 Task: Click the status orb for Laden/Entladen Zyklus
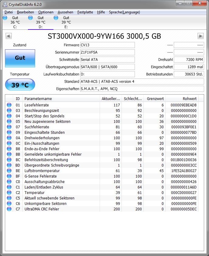pos(9,187)
